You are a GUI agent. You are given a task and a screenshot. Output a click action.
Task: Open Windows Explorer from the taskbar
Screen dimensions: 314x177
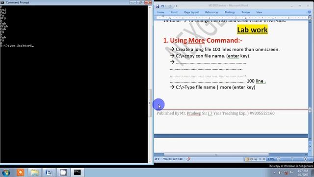35,173
